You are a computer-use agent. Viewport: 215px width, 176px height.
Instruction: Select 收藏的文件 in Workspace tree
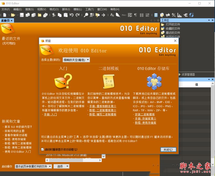tap(173, 29)
